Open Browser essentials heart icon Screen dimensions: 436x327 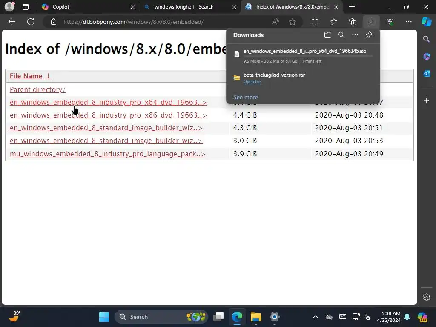(390, 22)
